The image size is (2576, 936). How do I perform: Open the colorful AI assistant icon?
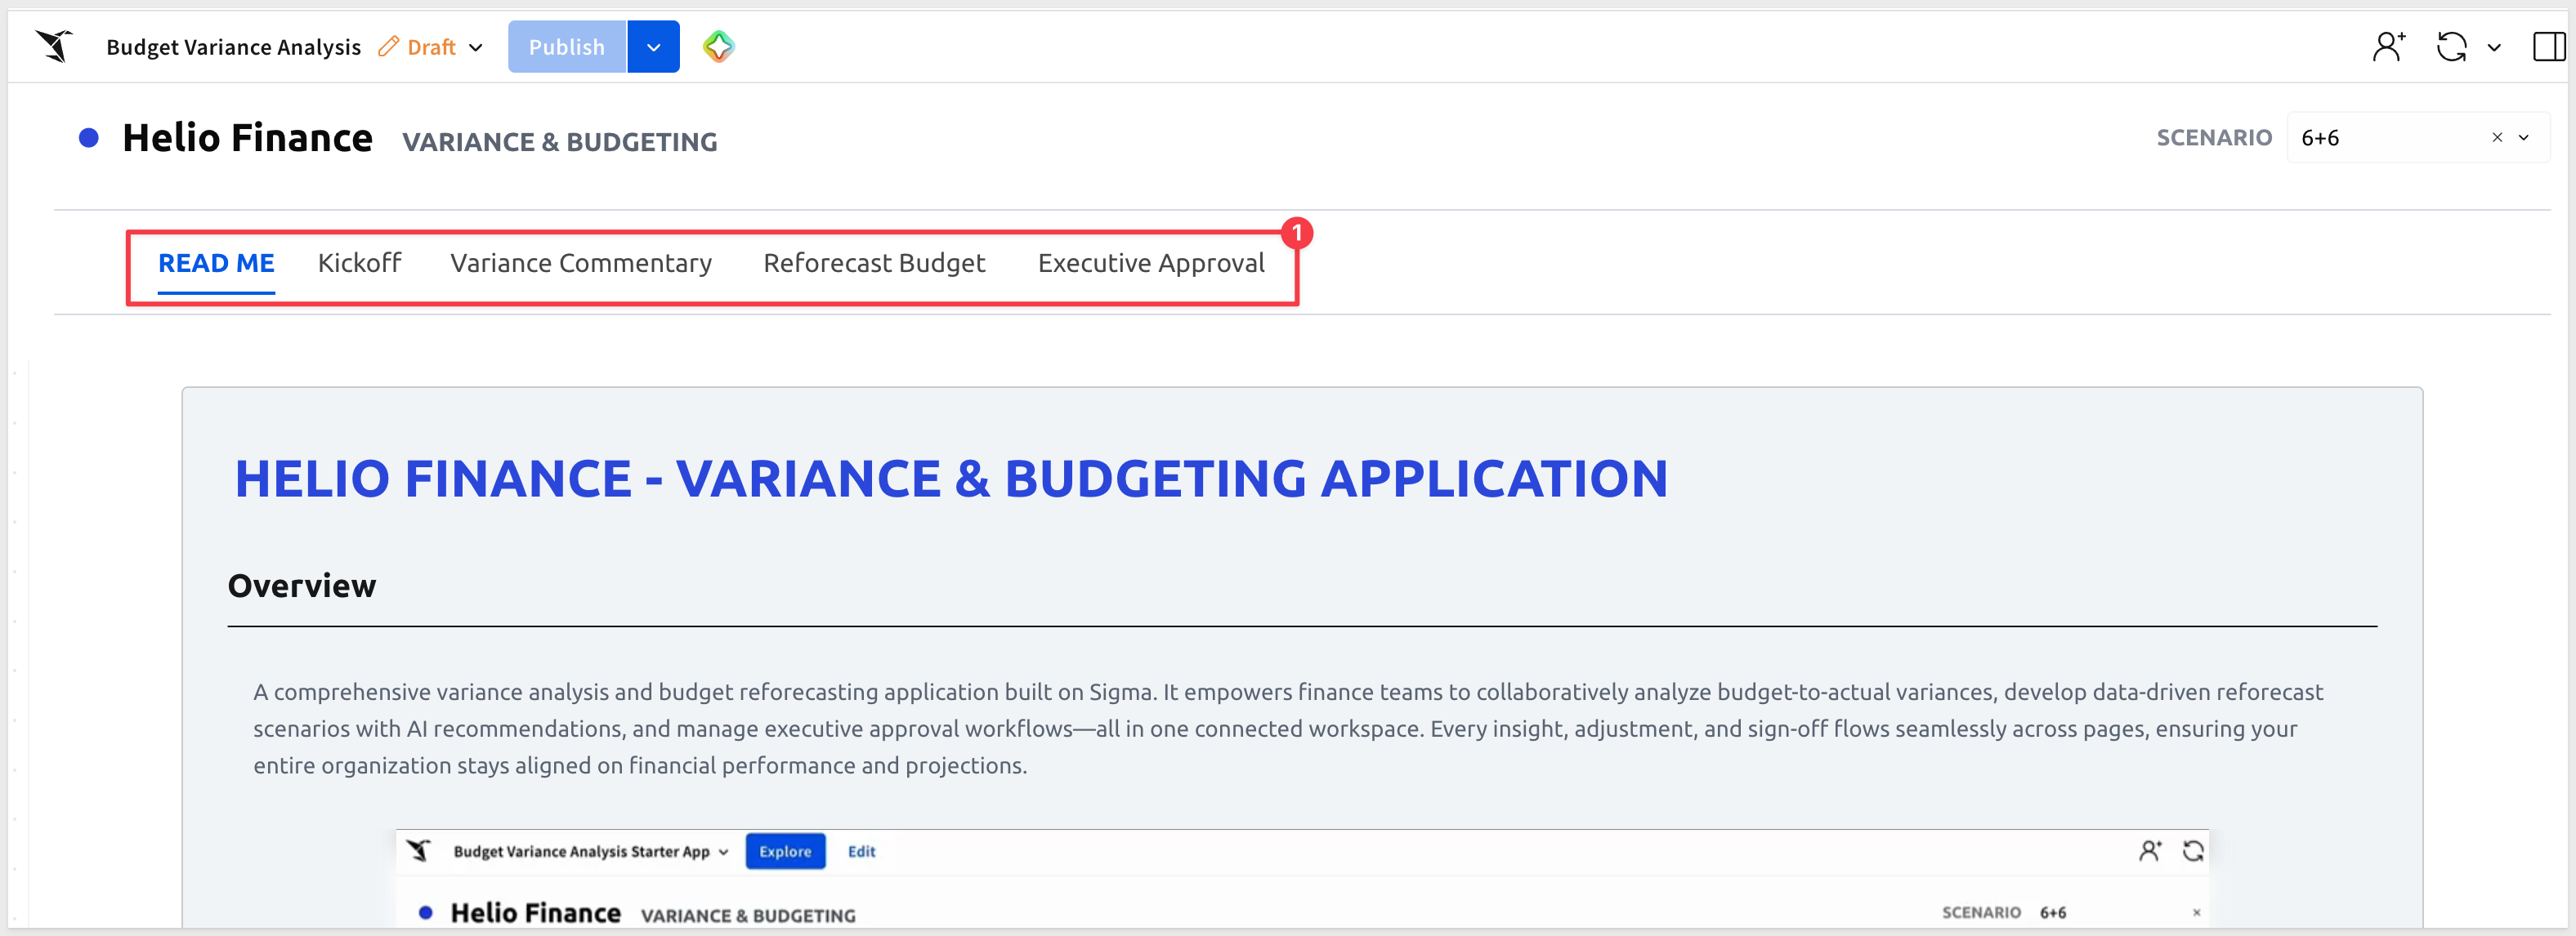pos(718,46)
